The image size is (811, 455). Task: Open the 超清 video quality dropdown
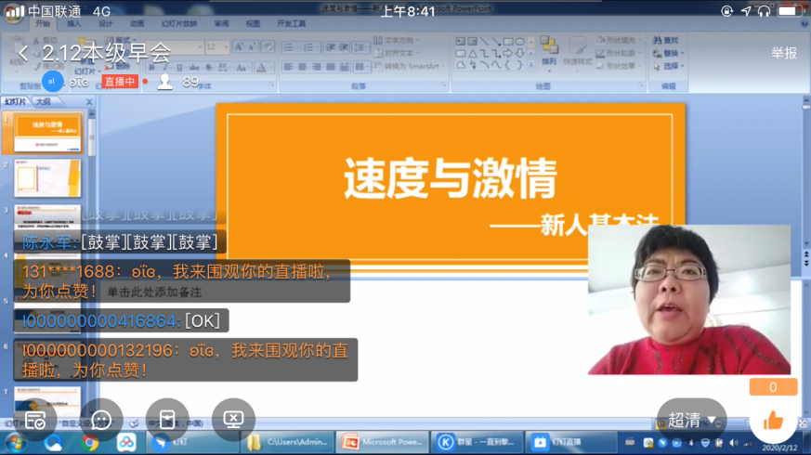point(691,420)
